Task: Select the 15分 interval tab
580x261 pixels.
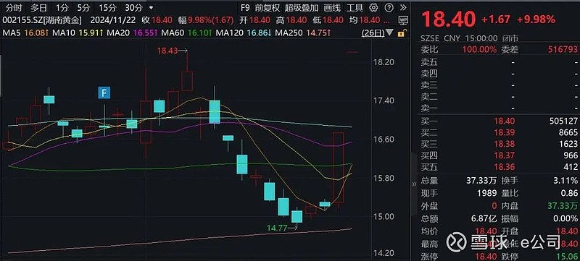Action: pos(107,7)
